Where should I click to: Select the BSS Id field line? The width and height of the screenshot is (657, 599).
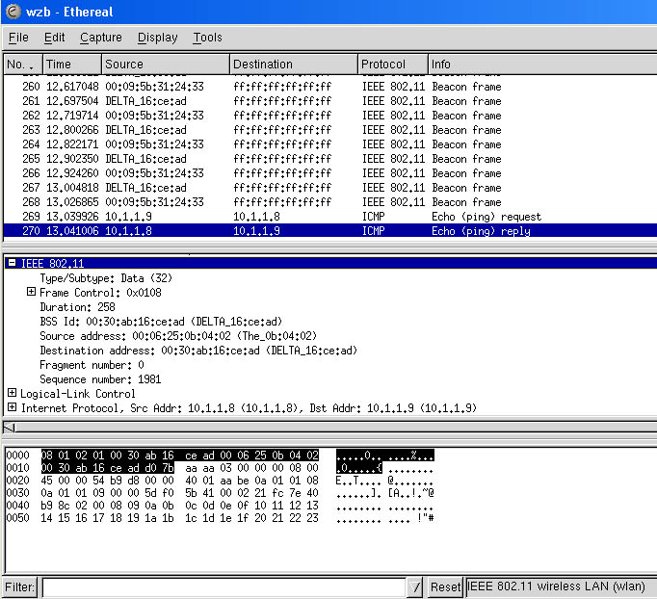(x=161, y=322)
